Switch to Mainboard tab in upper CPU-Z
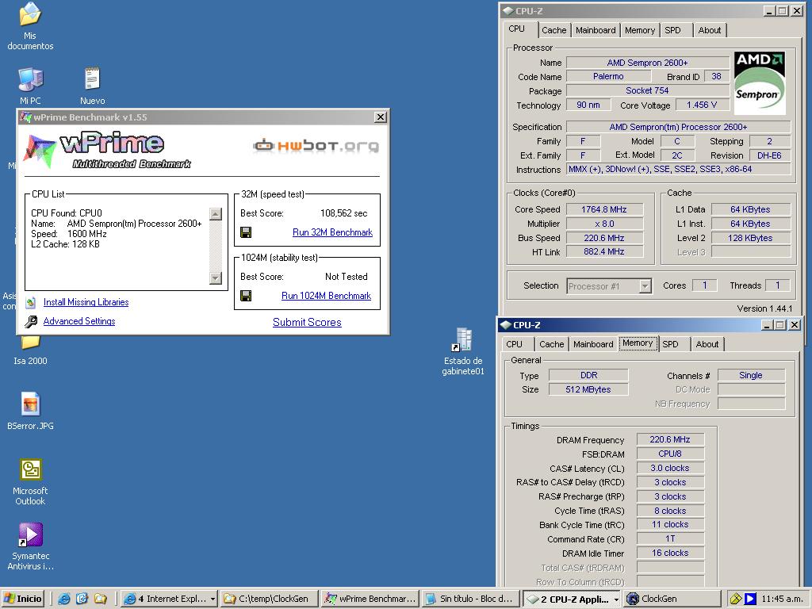The image size is (812, 609). pyautogui.click(x=596, y=30)
